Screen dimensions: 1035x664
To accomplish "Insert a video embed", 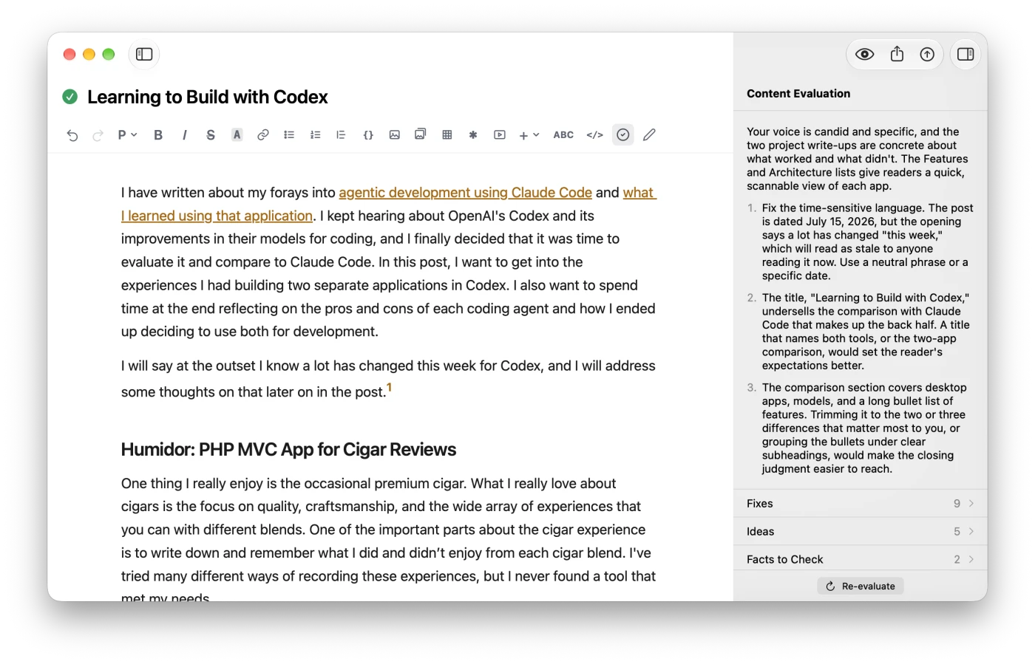I will click(x=500, y=135).
